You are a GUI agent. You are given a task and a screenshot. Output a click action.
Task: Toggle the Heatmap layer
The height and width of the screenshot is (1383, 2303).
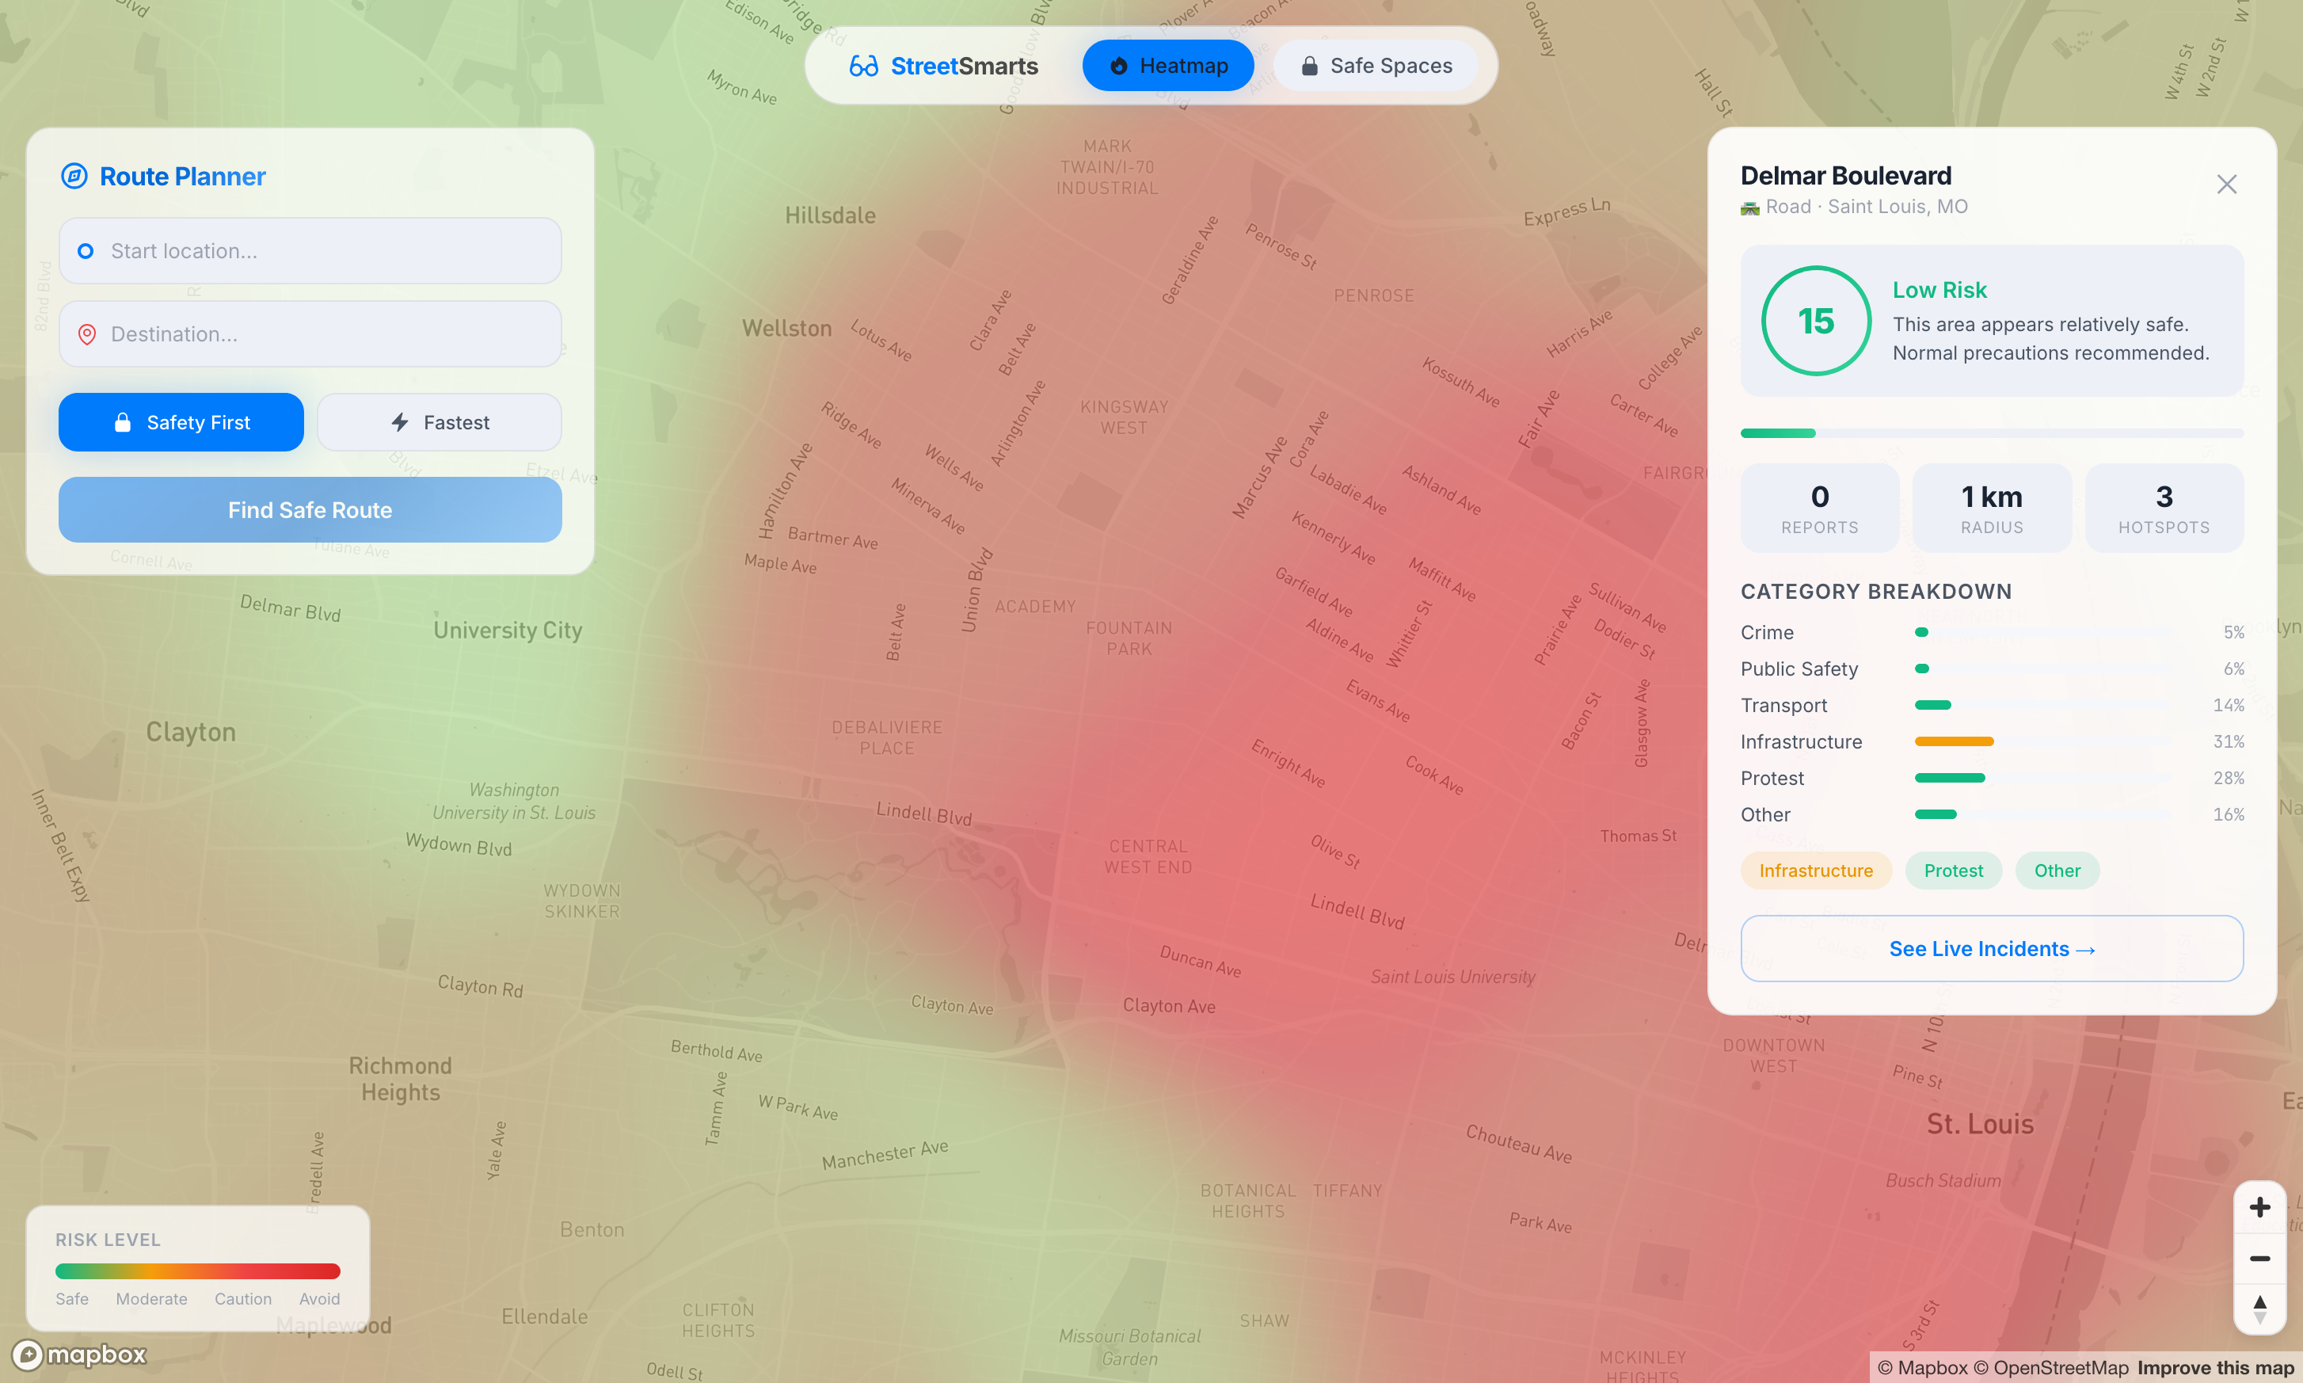(x=1167, y=67)
